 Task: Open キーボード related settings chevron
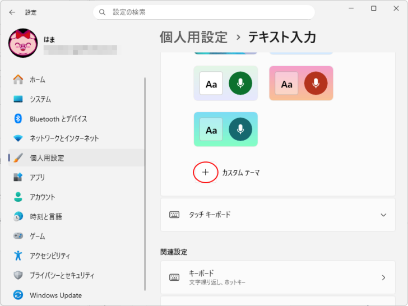click(383, 277)
